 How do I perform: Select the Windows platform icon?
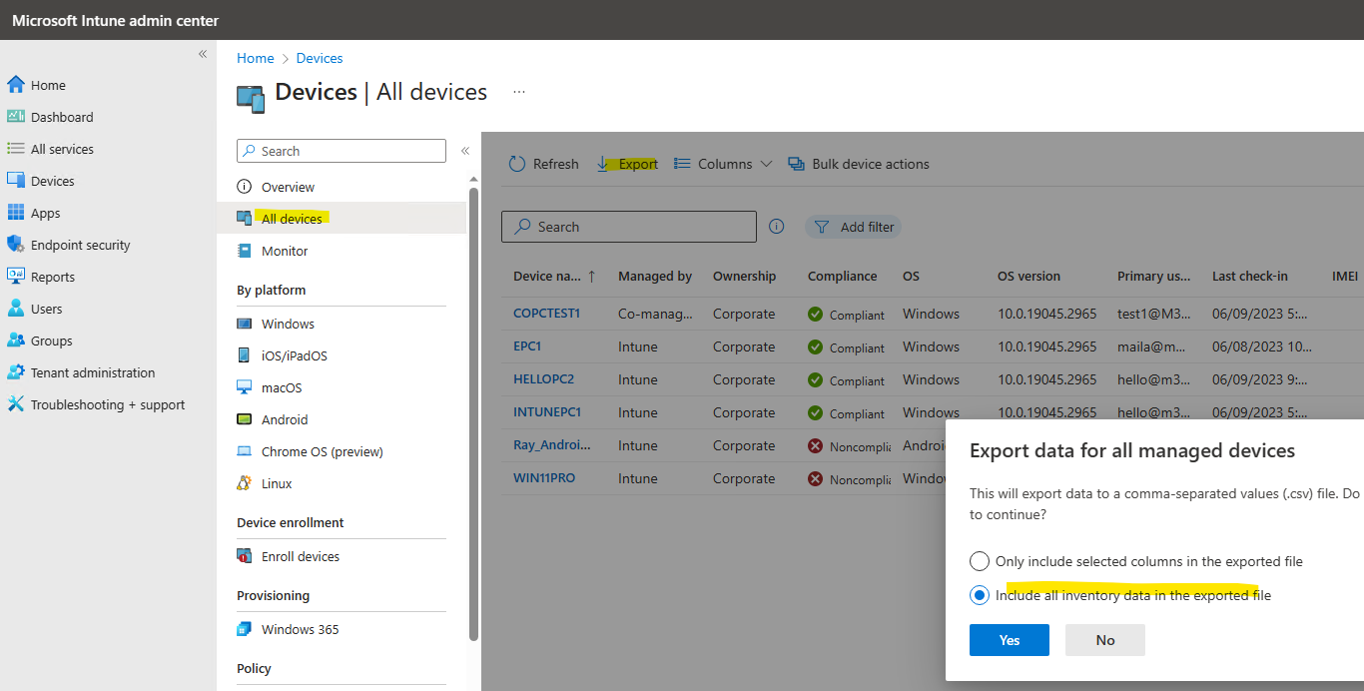(245, 324)
